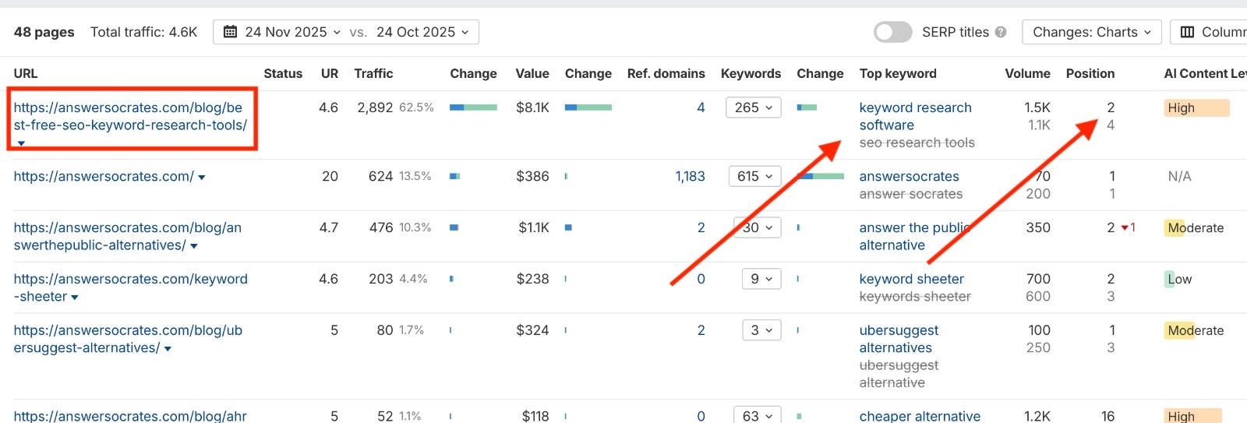Open the answerthepublic-alternatives URL link

pos(127,236)
